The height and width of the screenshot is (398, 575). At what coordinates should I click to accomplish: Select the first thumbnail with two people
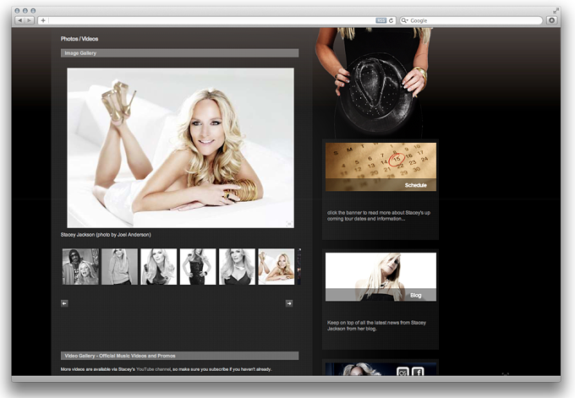point(80,266)
